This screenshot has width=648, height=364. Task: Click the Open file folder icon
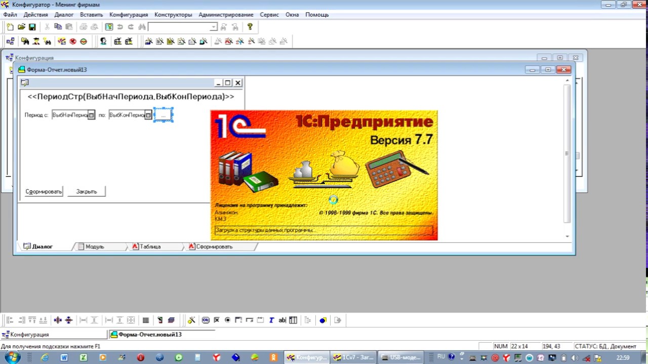click(21, 27)
